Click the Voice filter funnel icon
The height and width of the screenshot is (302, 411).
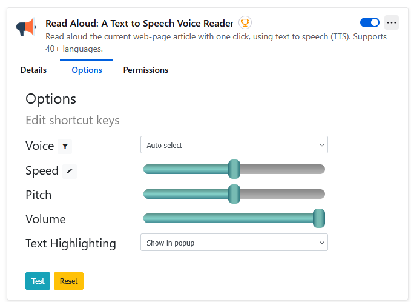tap(65, 147)
